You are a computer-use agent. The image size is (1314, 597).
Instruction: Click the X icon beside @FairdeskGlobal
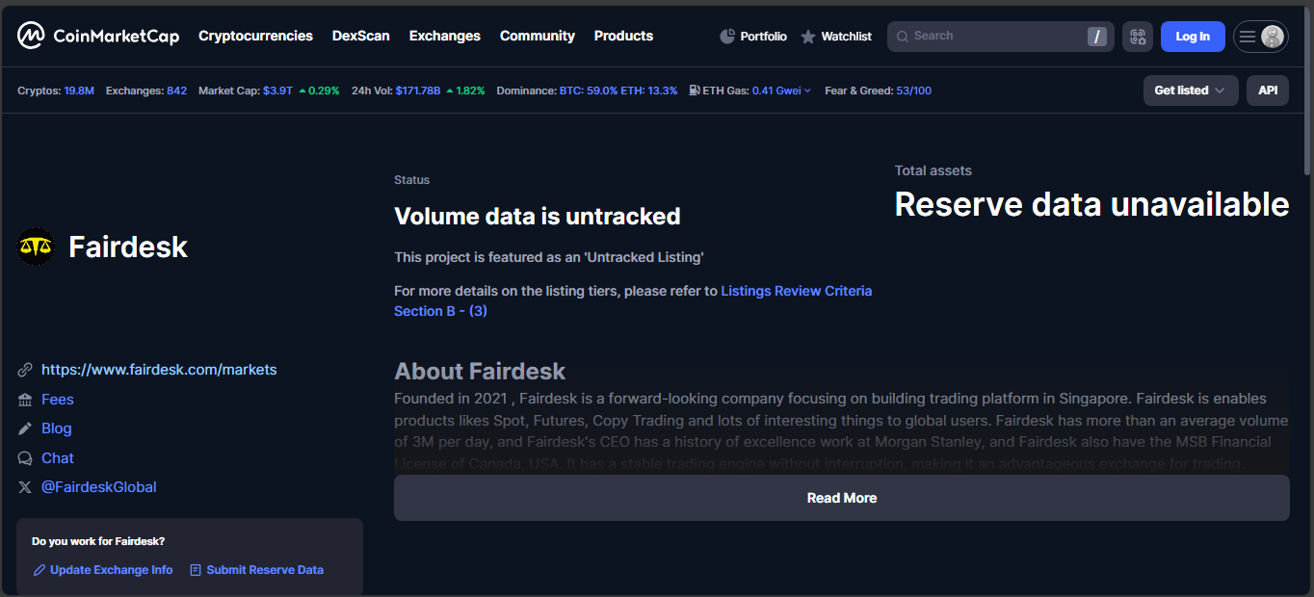tap(25, 487)
